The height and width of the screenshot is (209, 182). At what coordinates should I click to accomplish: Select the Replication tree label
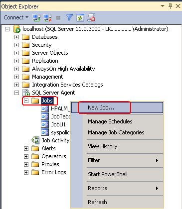(45, 61)
